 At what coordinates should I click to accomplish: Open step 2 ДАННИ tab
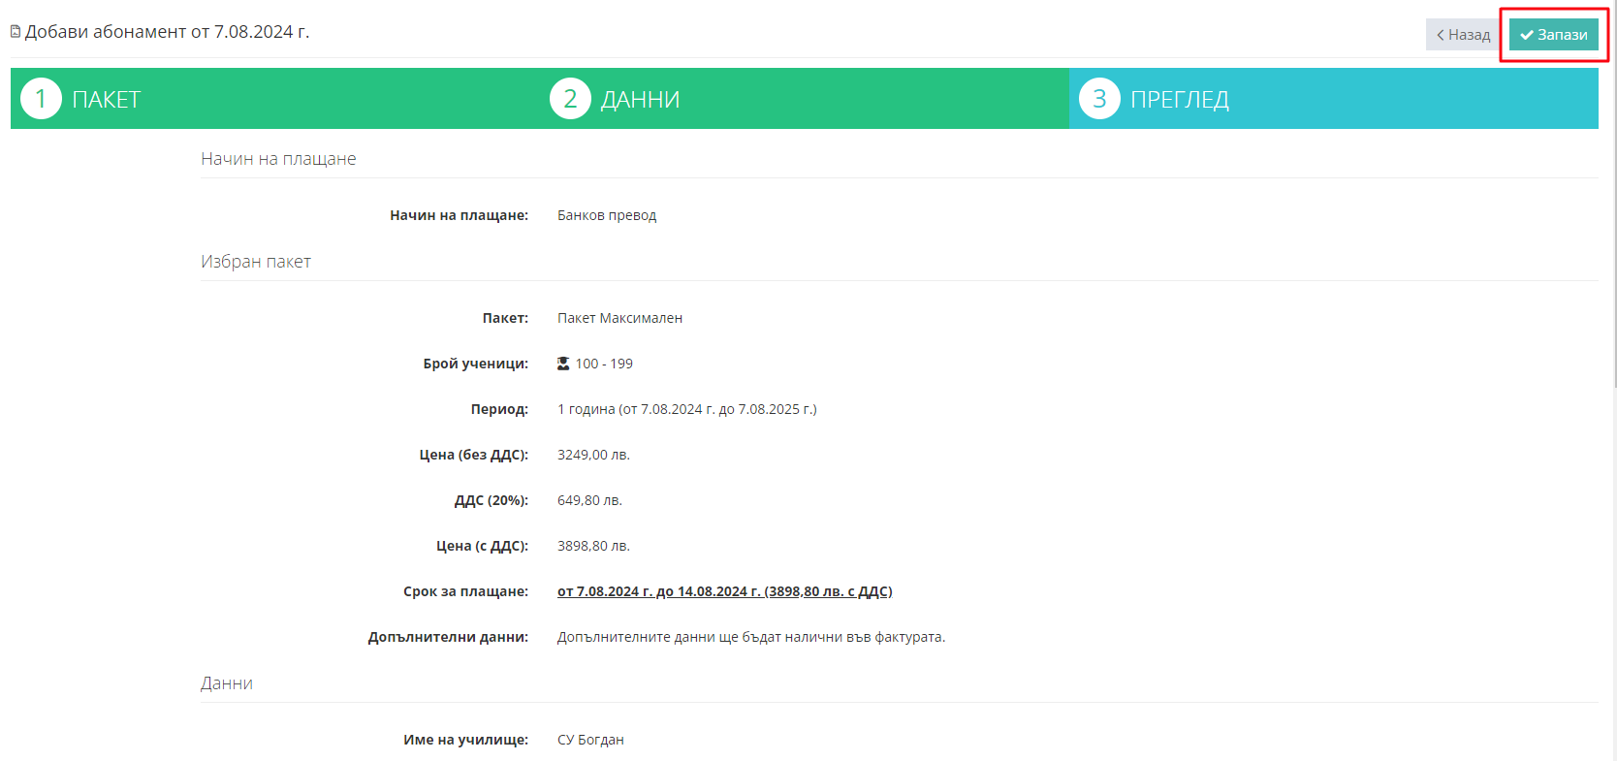[x=805, y=99]
